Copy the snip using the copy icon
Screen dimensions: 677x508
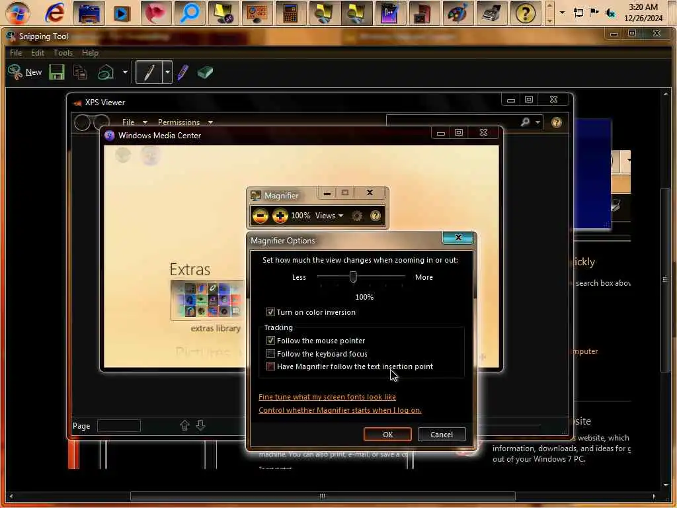pyautogui.click(x=80, y=72)
